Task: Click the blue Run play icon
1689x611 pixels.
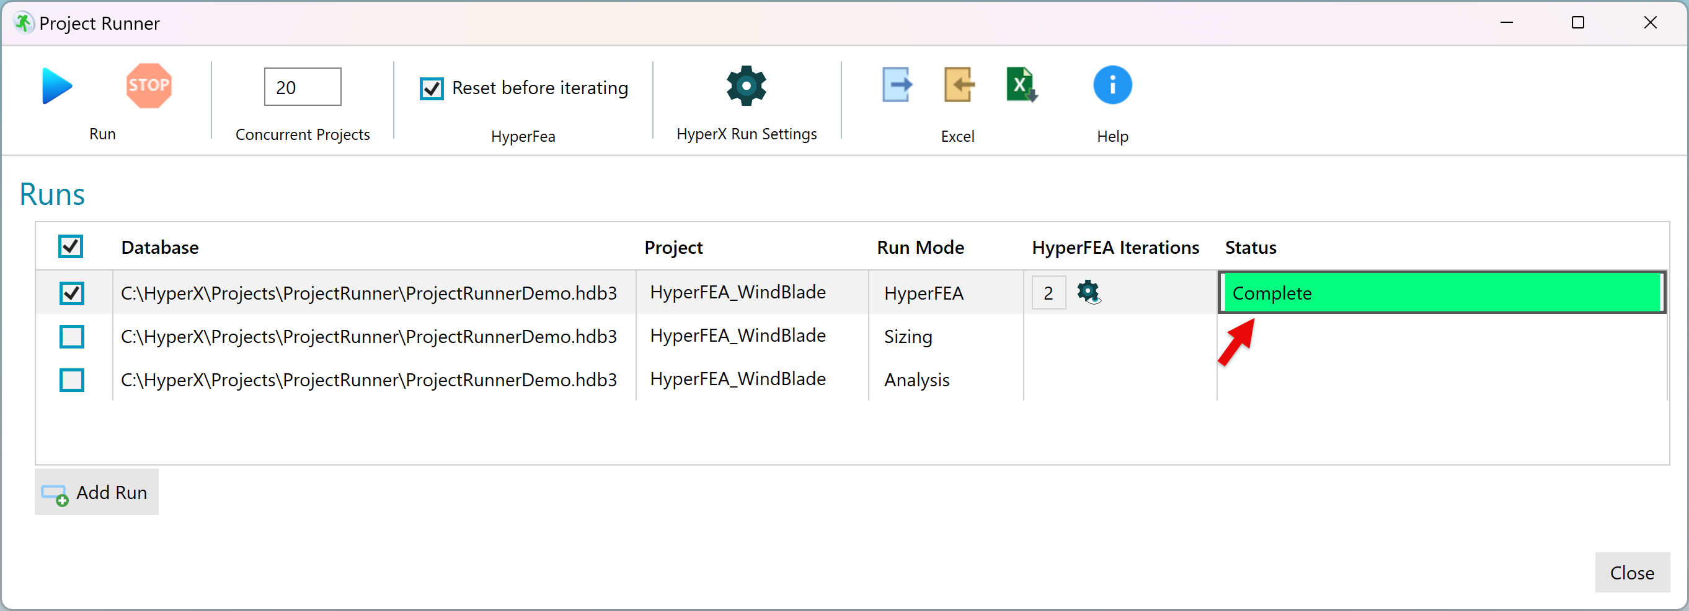Action: pyautogui.click(x=57, y=86)
